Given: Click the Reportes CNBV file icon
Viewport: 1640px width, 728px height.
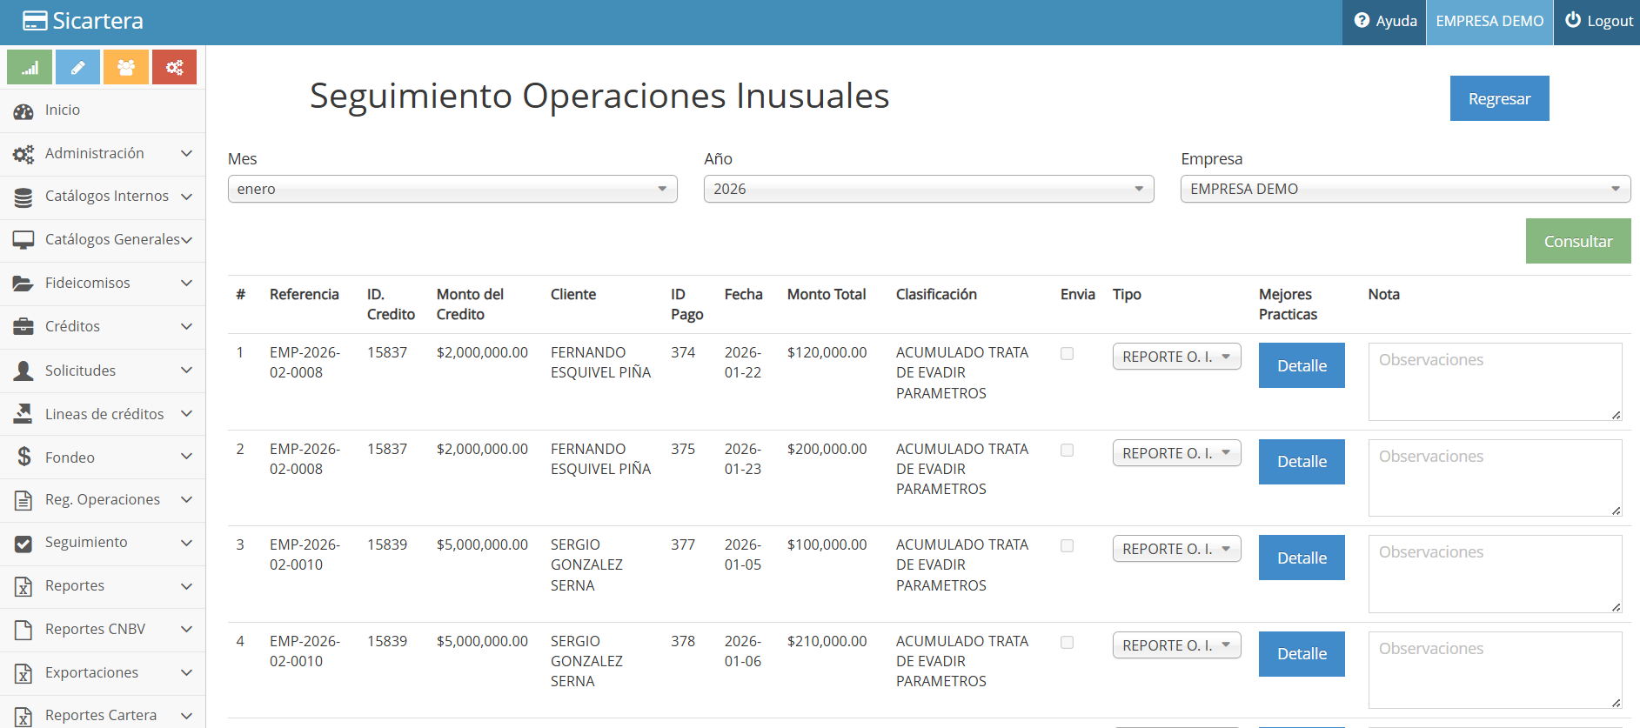Looking at the screenshot, I should coord(23,630).
